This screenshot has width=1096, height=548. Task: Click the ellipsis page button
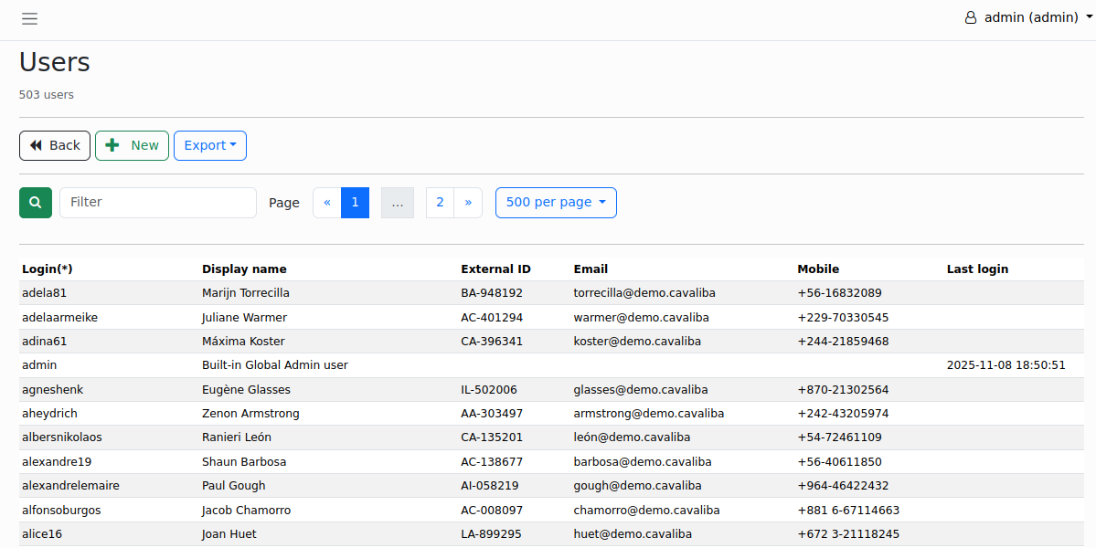click(398, 202)
